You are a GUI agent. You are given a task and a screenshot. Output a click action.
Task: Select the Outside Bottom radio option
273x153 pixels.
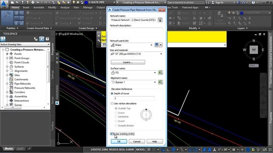[116, 125]
